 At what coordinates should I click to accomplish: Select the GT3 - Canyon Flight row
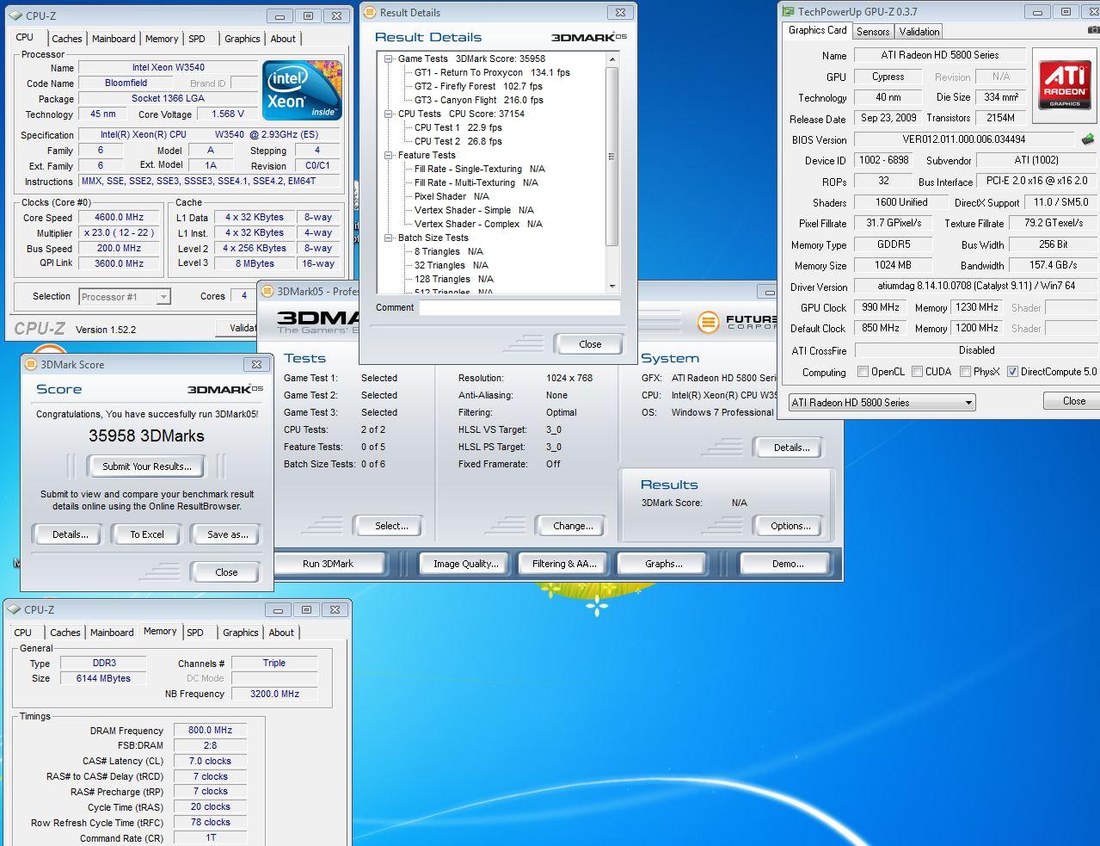point(478,101)
